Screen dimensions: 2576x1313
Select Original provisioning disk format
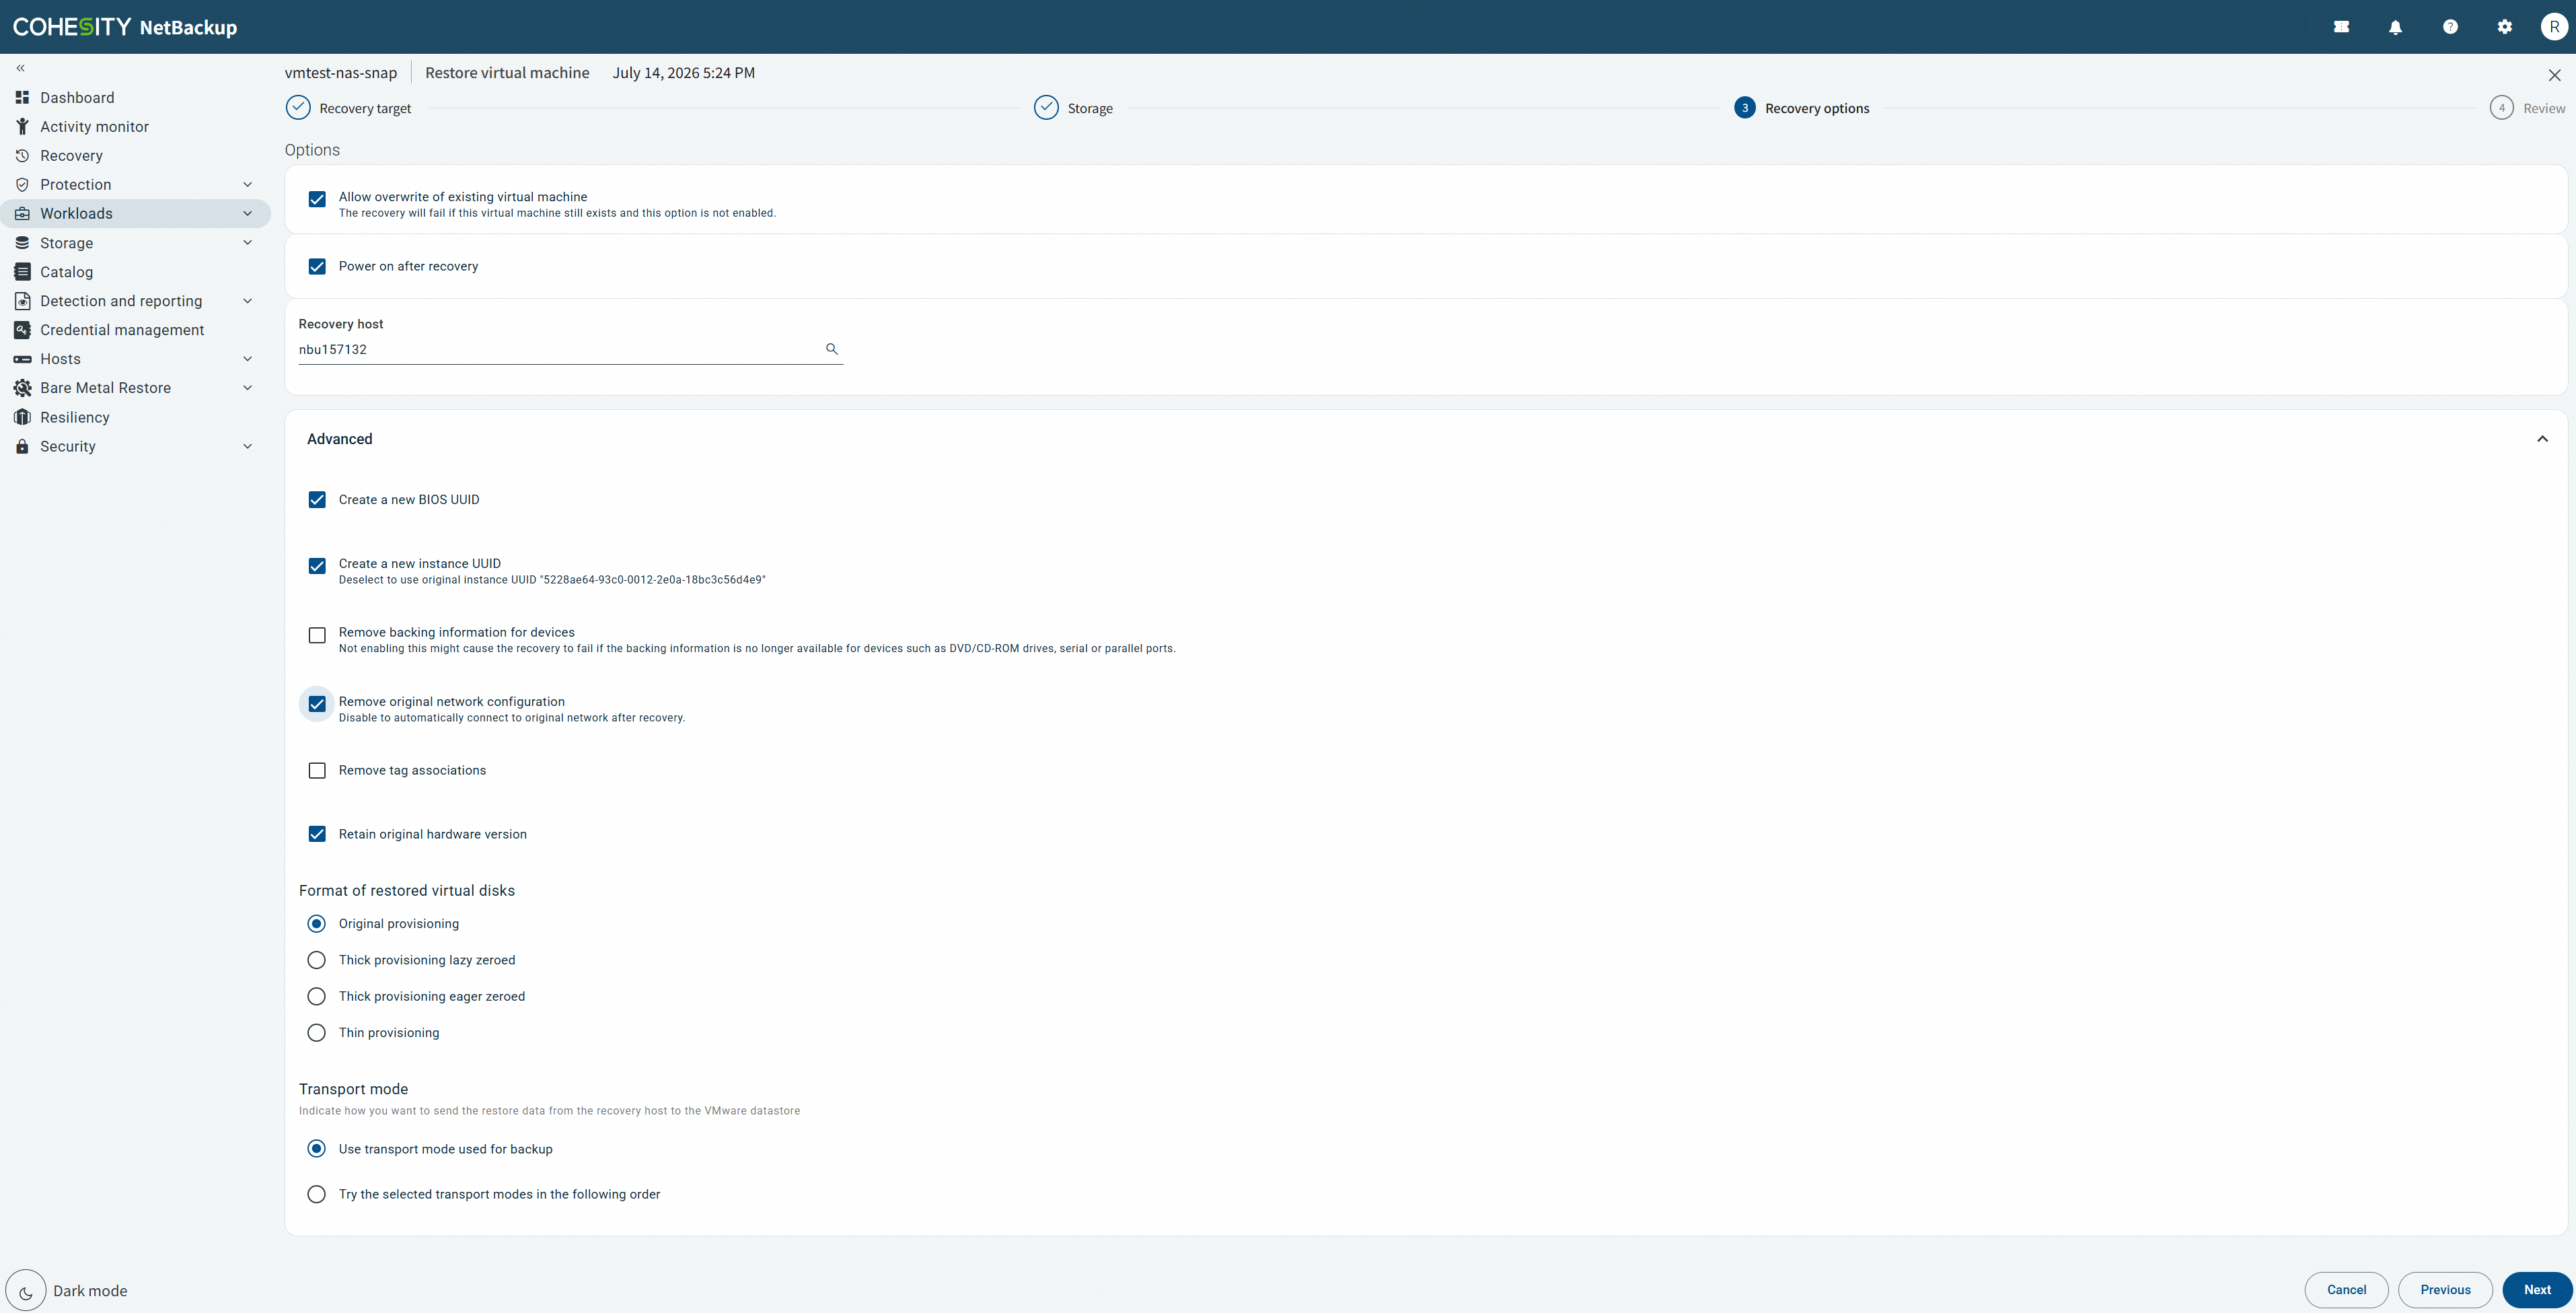click(316, 923)
